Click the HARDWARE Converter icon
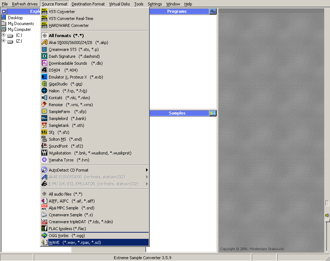Viewport: 330px width, 261px height. click(x=44, y=25)
